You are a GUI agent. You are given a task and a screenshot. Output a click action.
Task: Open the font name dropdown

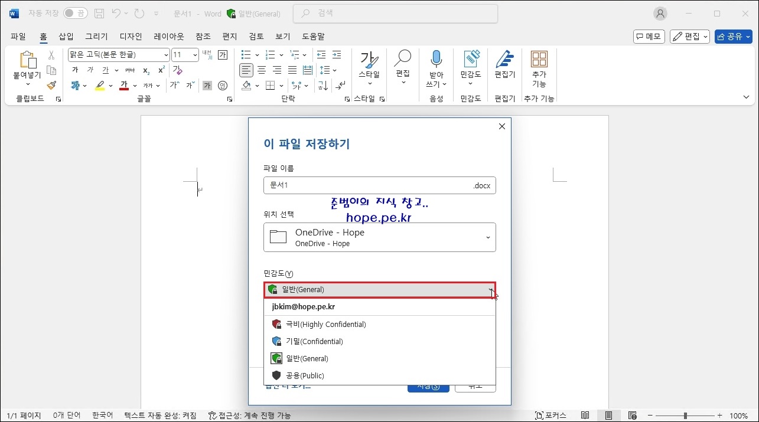(166, 55)
